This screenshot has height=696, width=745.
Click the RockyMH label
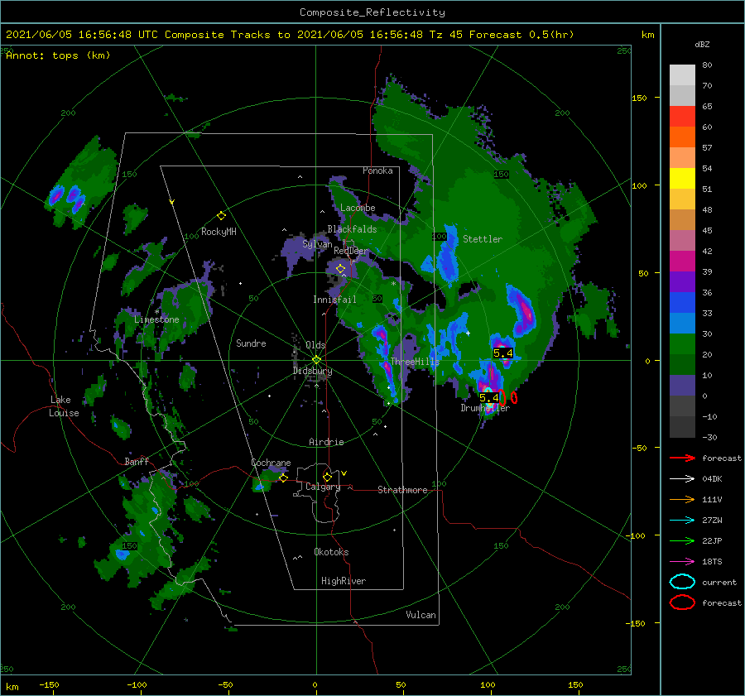click(219, 232)
